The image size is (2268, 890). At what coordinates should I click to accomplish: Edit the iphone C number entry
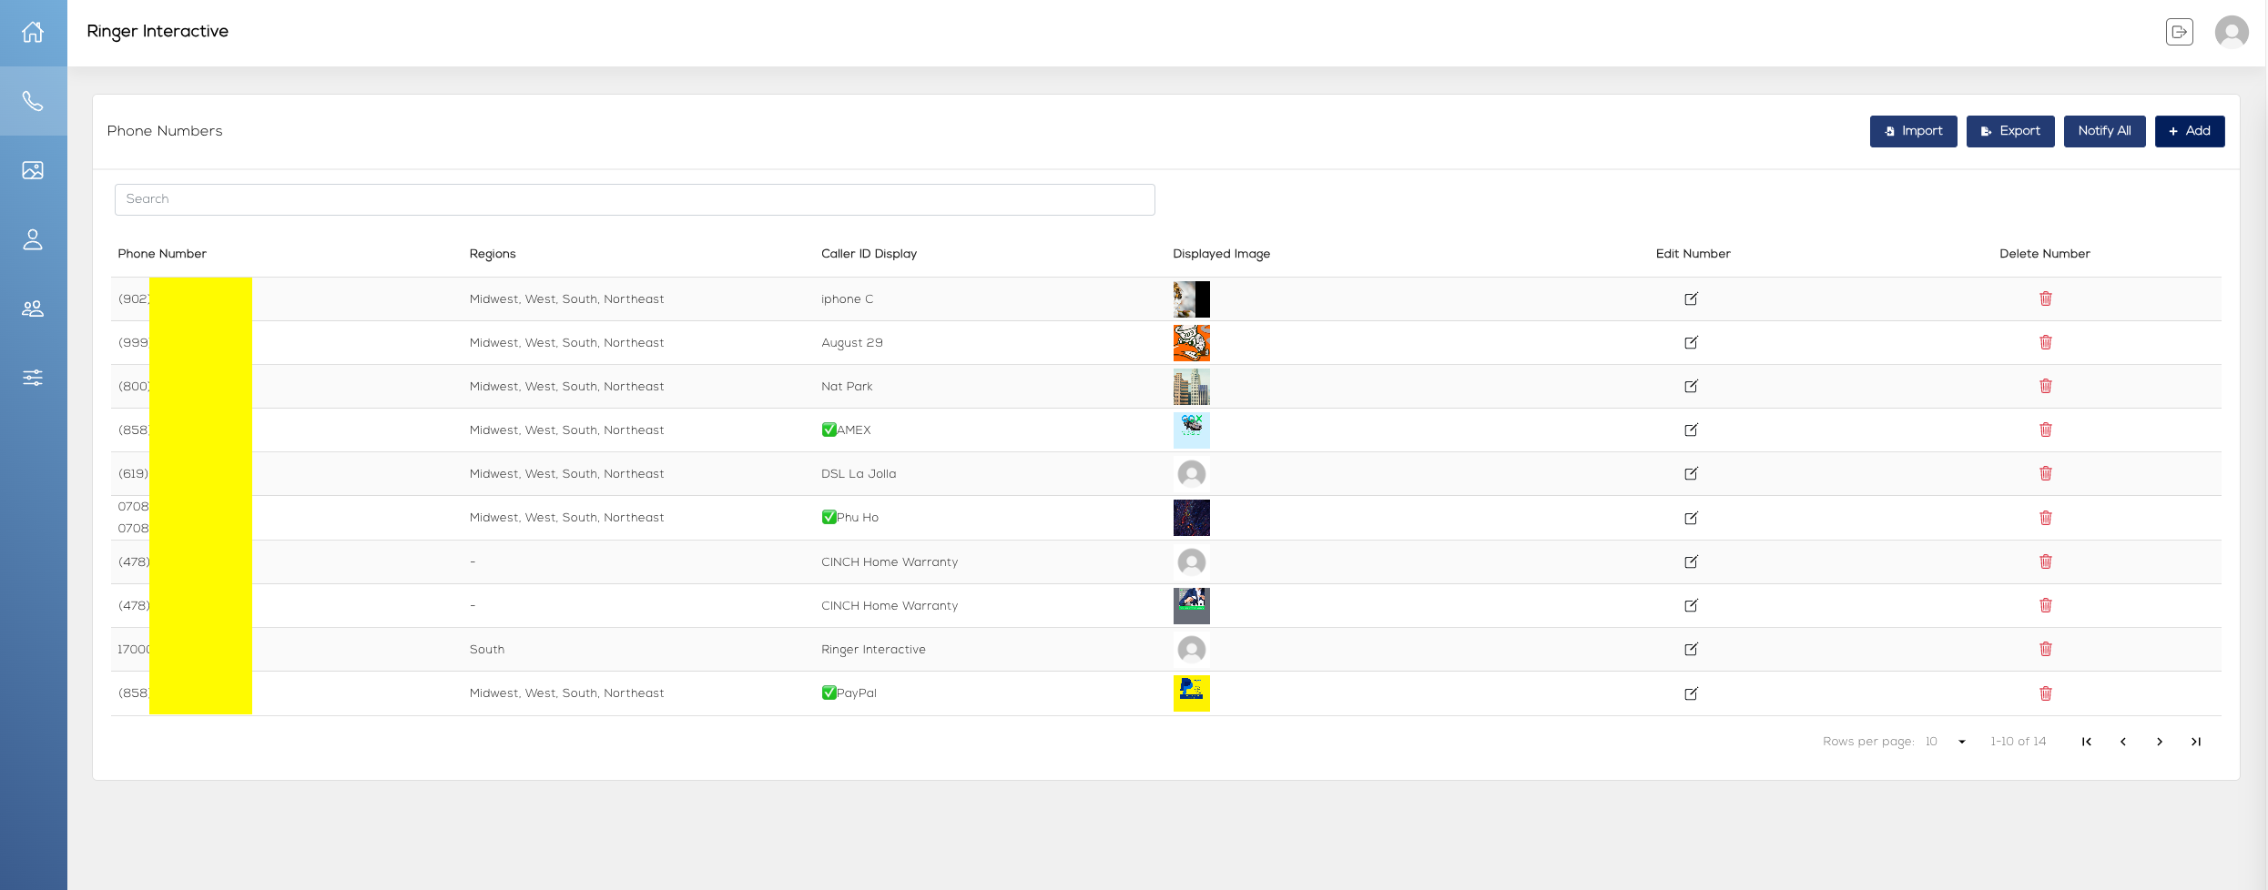click(1691, 298)
